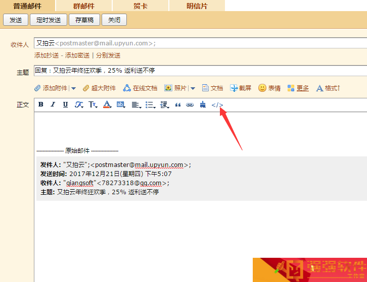The image size is (367, 282).
Task: Click the HTML source code </> icon
Action: tap(217, 105)
